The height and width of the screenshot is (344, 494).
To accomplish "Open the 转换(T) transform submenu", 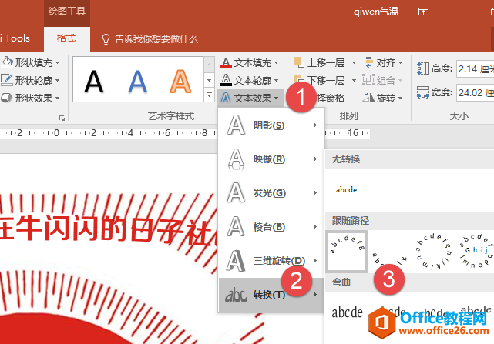I will click(x=271, y=295).
